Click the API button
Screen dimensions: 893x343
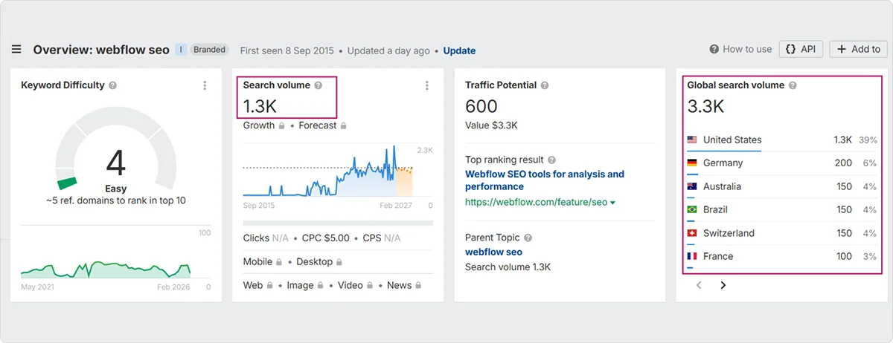800,49
